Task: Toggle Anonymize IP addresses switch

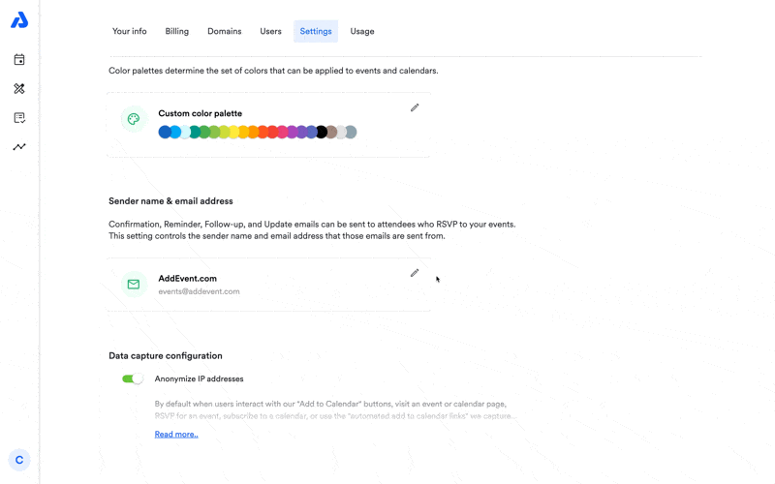Action: click(133, 378)
